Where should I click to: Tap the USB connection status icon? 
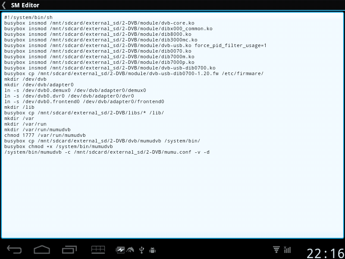click(x=142, y=250)
